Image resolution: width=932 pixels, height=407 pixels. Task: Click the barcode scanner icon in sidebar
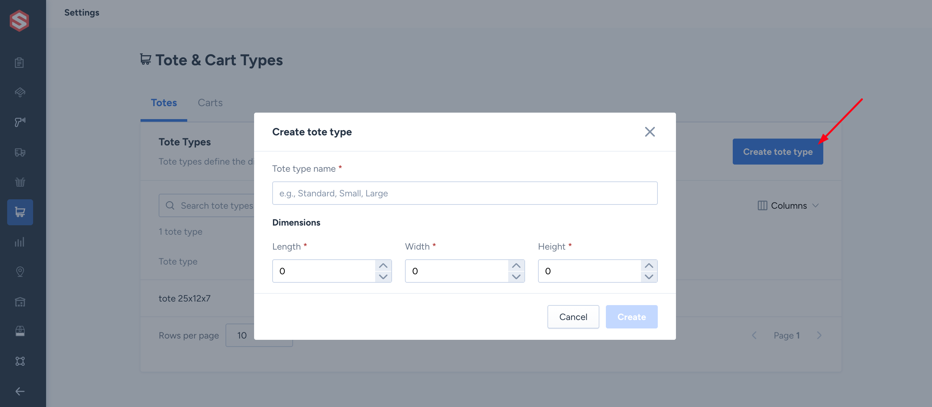click(20, 122)
